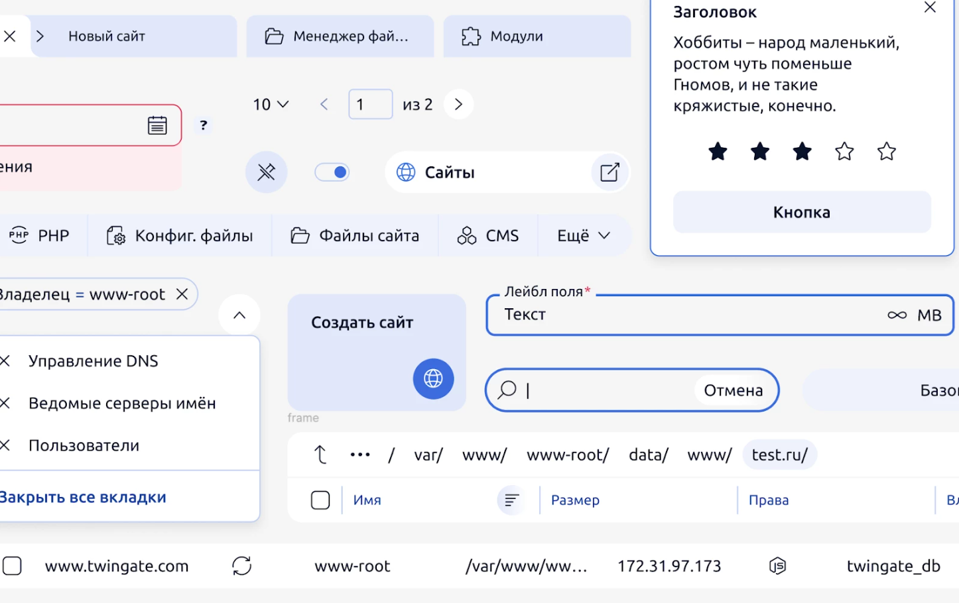The height and width of the screenshot is (603, 959).
Task: Set rating to the fourth star
Action: tap(844, 152)
